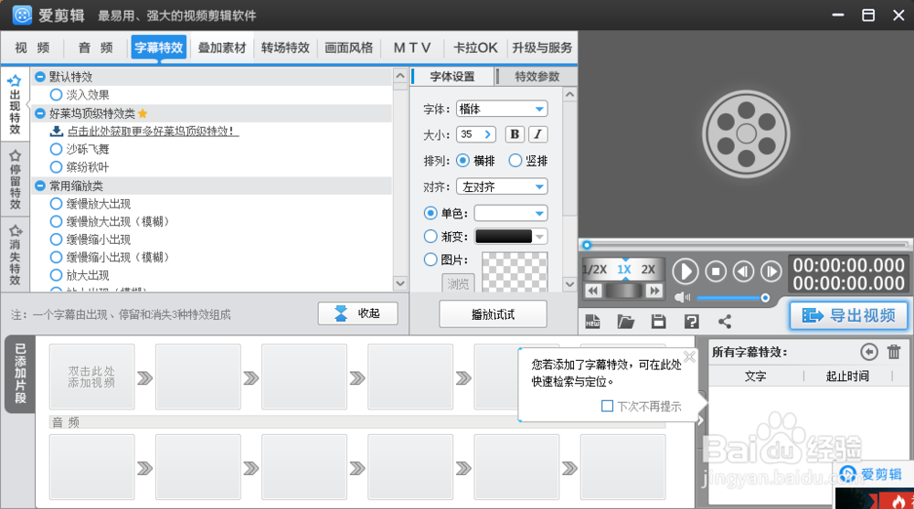Delete subtitle effect with trash icon
Screen dimensions: 914x509
pyautogui.click(x=894, y=352)
